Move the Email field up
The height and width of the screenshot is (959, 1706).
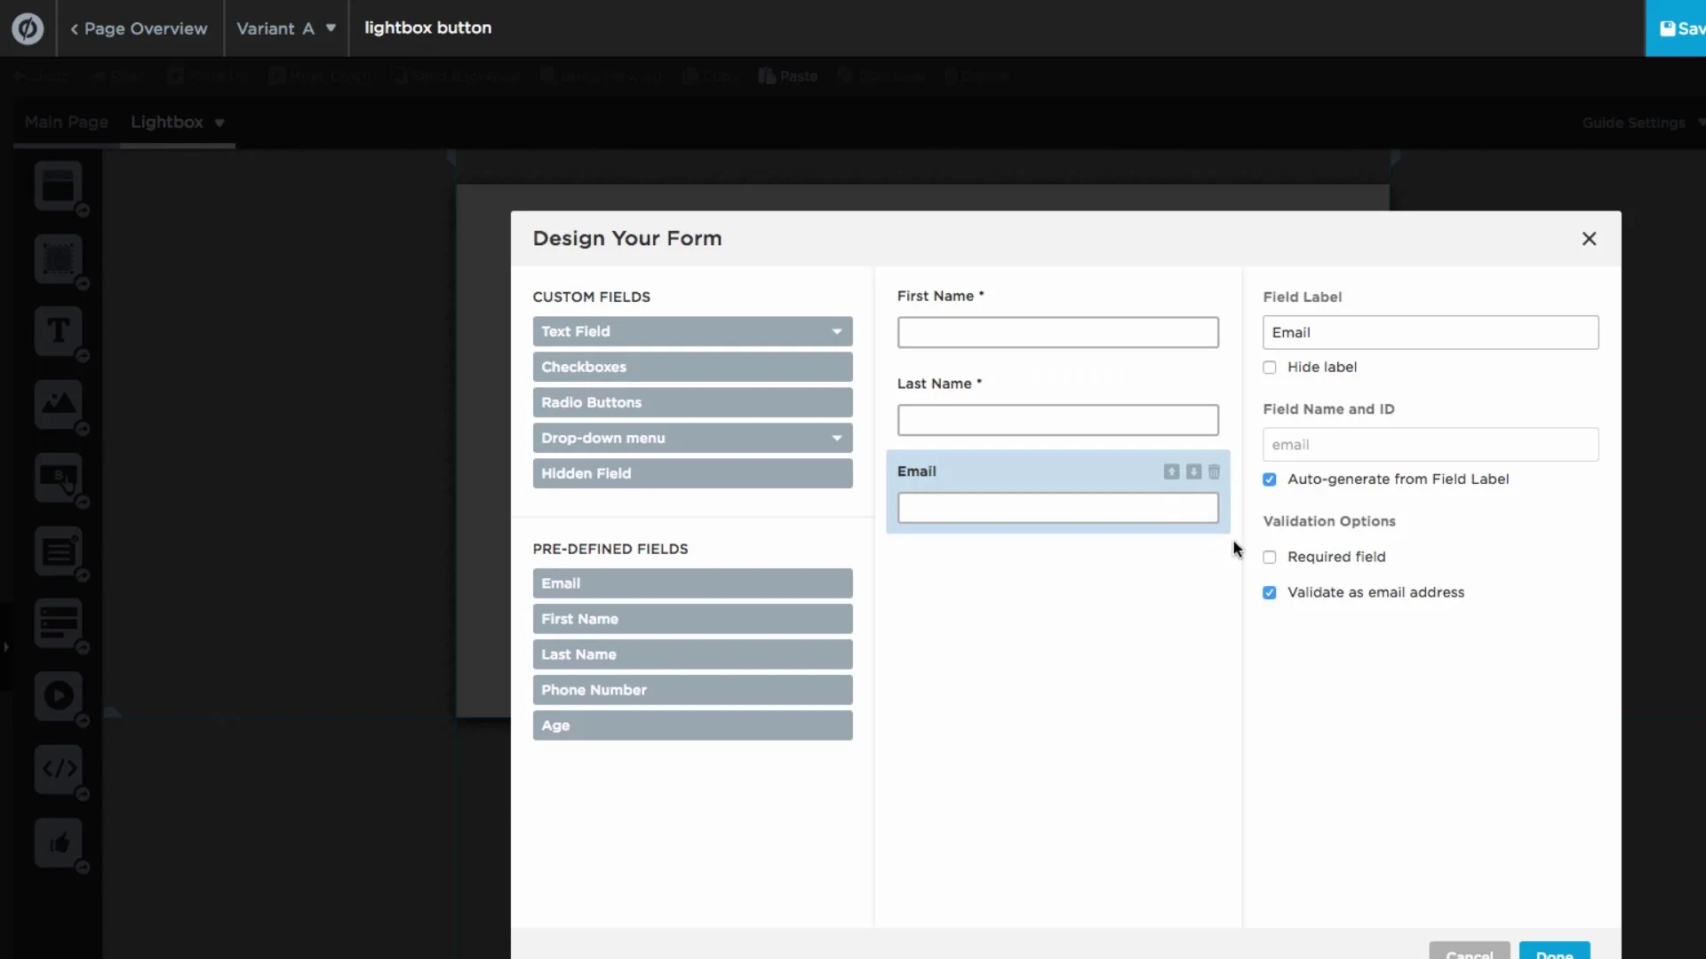[1171, 472]
